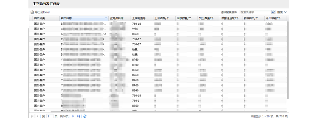Select the BS40 model cell

[135, 90]
